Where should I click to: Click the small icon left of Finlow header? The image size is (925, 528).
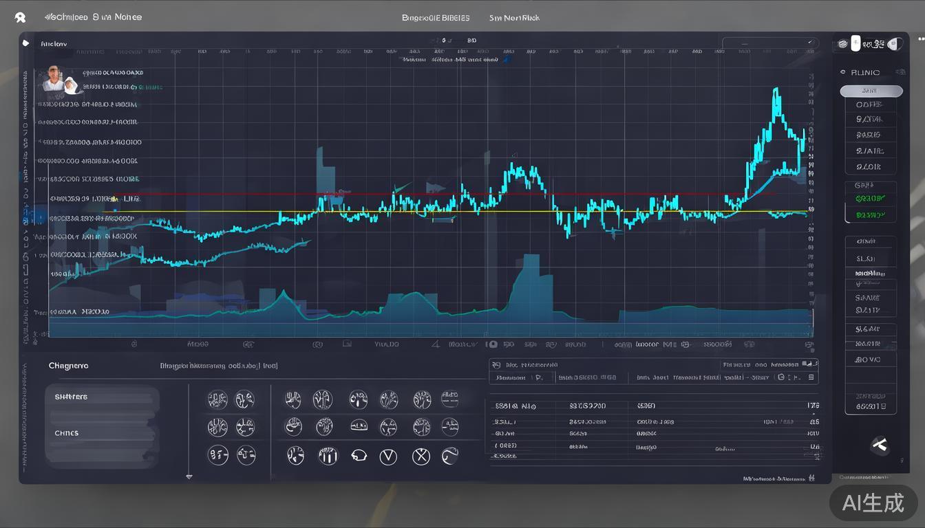click(x=26, y=43)
